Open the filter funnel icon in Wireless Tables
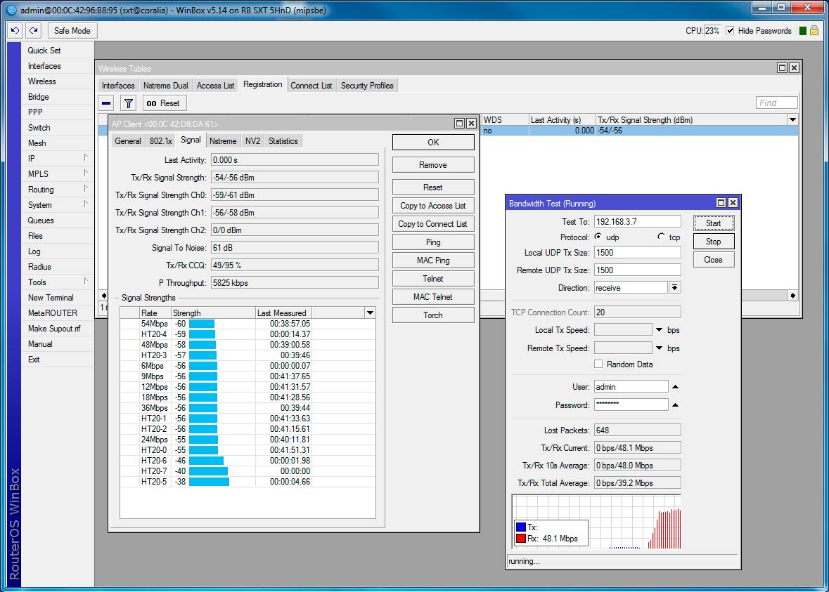The height and width of the screenshot is (592, 829). click(x=129, y=103)
